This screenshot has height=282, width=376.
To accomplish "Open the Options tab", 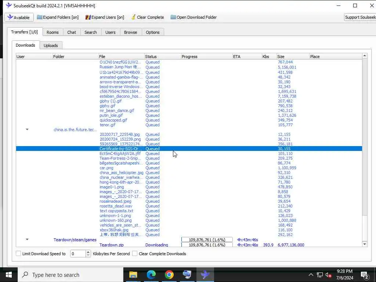I will pos(152,32).
